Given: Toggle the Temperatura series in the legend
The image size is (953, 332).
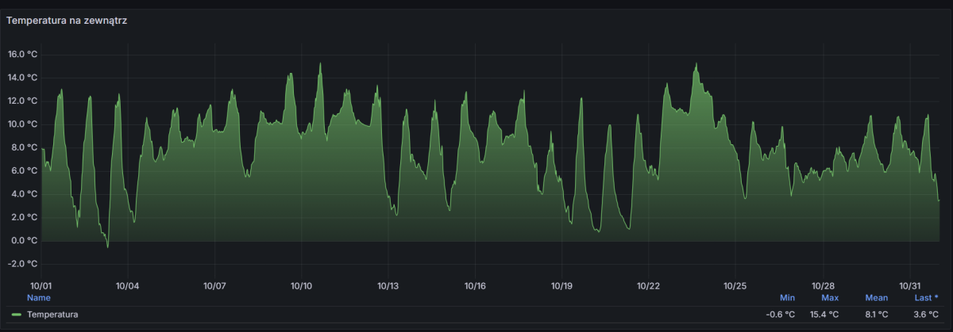Looking at the screenshot, I should 52,315.
